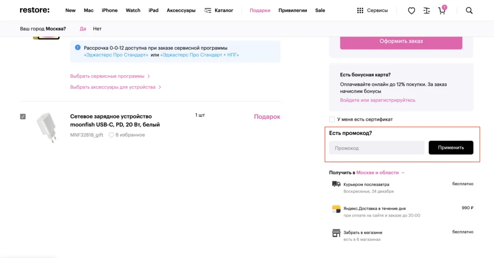Click the restore: logo
This screenshot has height=258, width=494.
tap(35, 10)
